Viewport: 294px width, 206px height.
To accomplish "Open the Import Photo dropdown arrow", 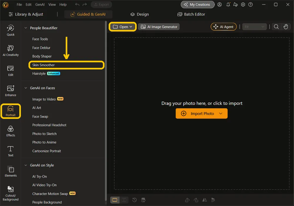I will tap(221, 114).
